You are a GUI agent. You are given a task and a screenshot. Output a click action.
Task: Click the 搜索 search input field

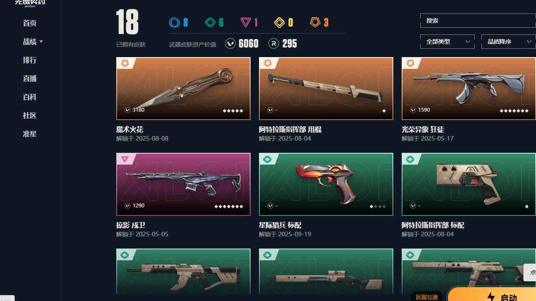(478, 21)
